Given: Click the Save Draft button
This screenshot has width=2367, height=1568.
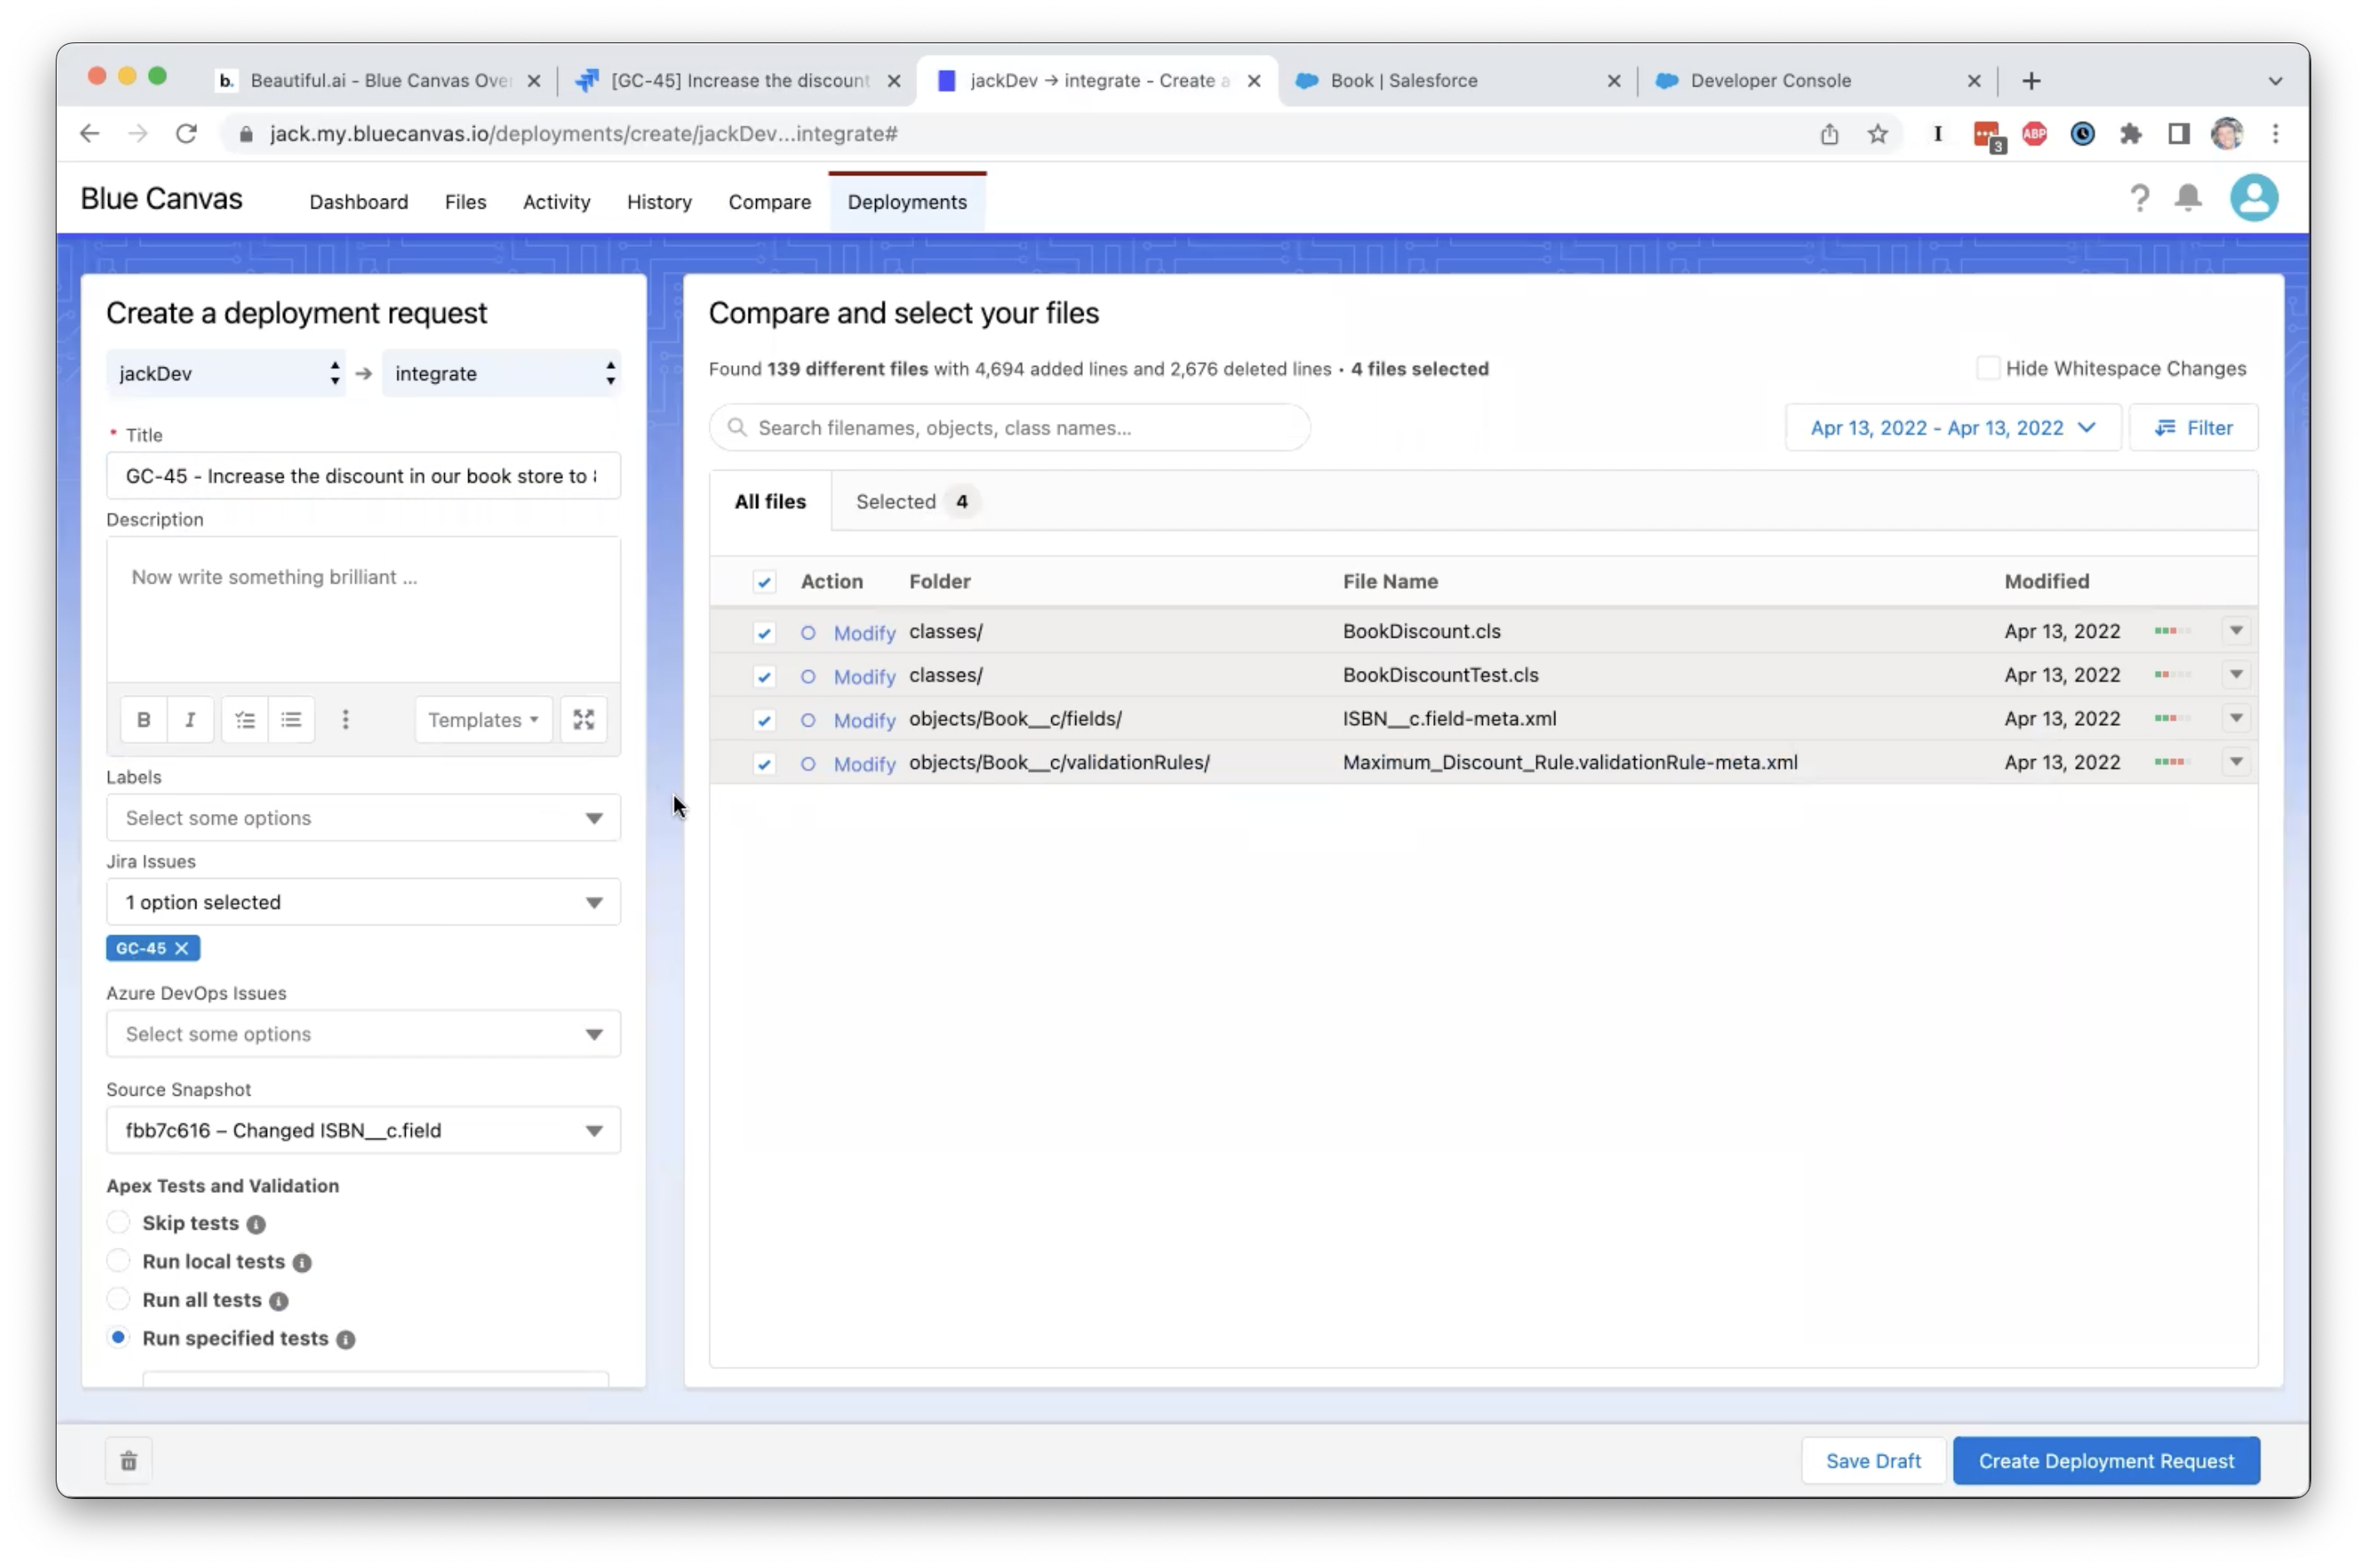Looking at the screenshot, I should tap(1872, 1461).
